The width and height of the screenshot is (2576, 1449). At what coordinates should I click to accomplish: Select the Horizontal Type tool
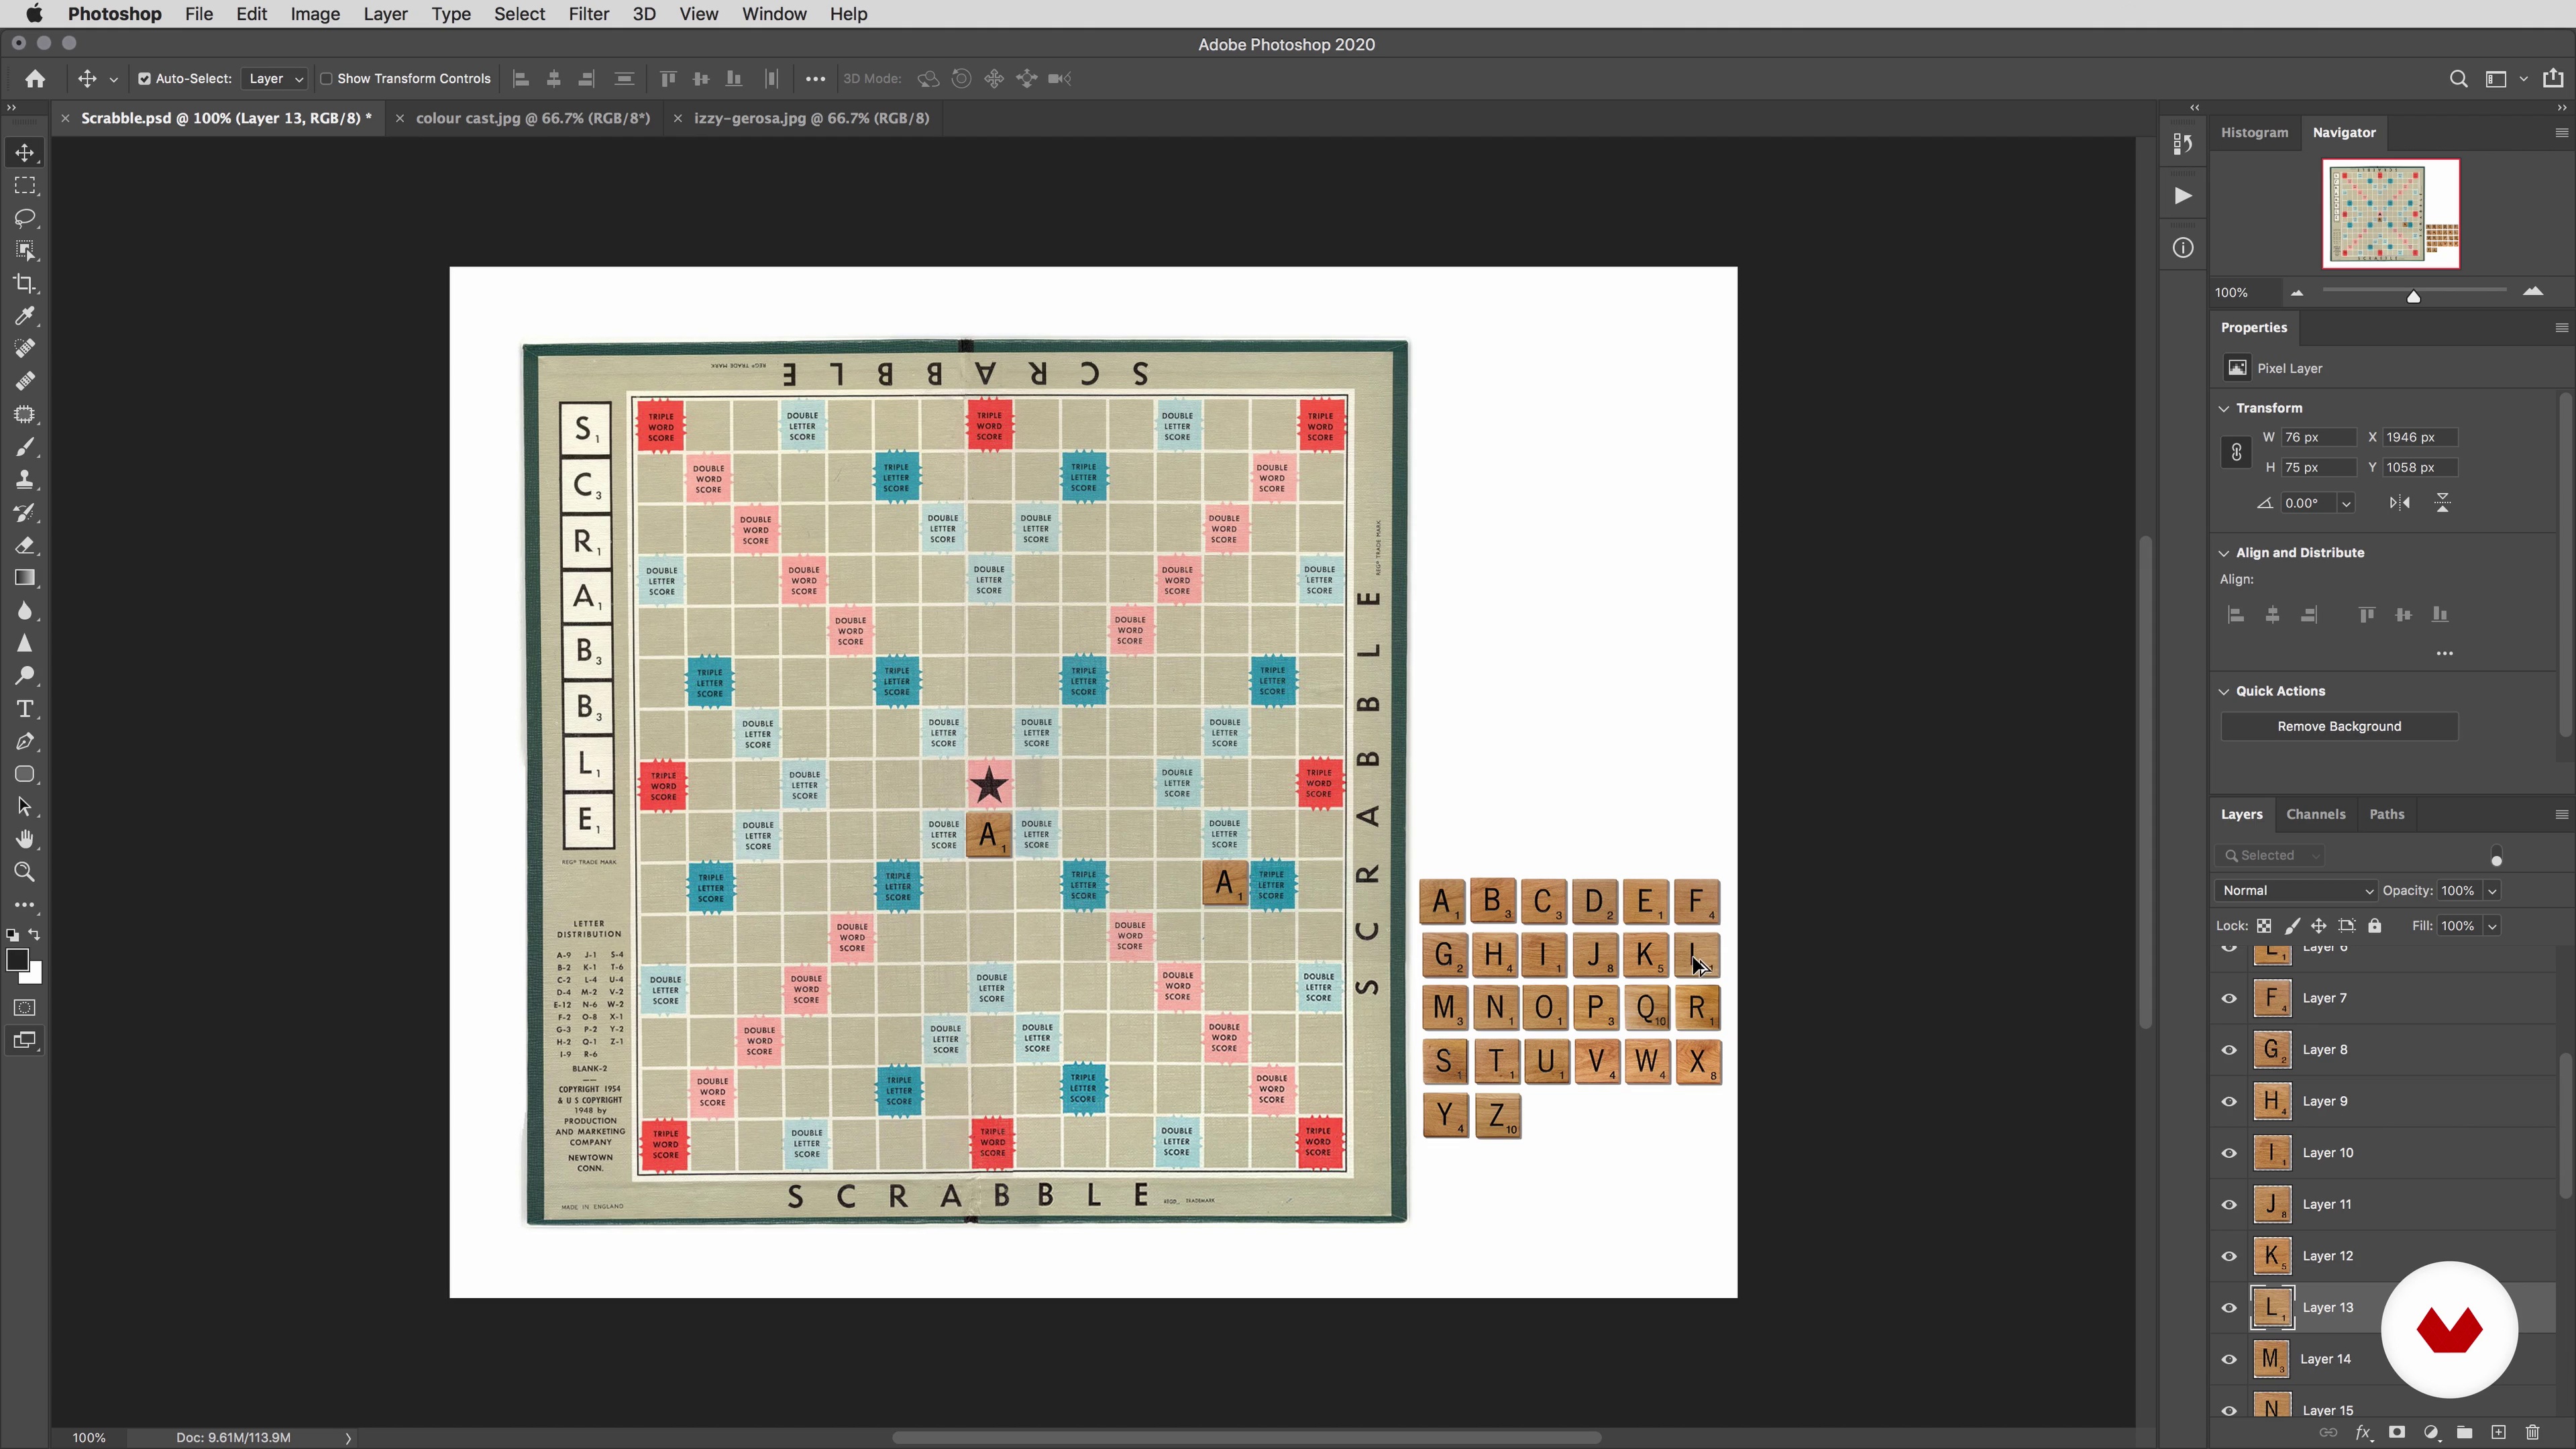25,709
